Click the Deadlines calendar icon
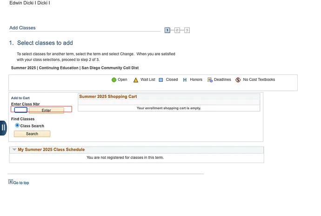 coord(210,80)
